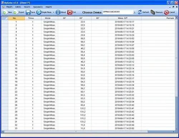Viewport: 179px width, 138px height.
Task: Click the red Exit power icon
Action: (70, 12)
